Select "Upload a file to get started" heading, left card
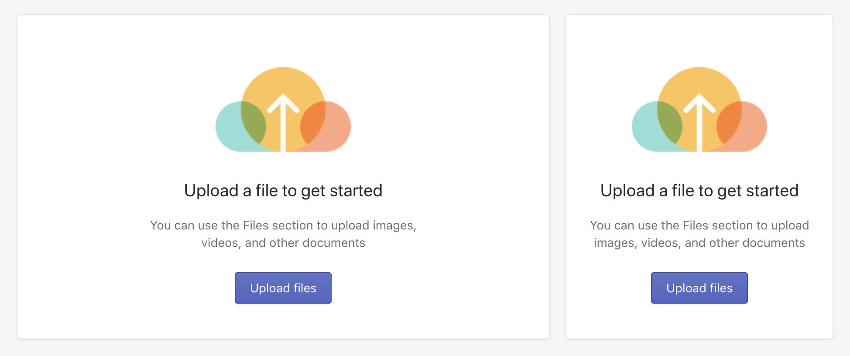The height and width of the screenshot is (356, 850). (283, 191)
